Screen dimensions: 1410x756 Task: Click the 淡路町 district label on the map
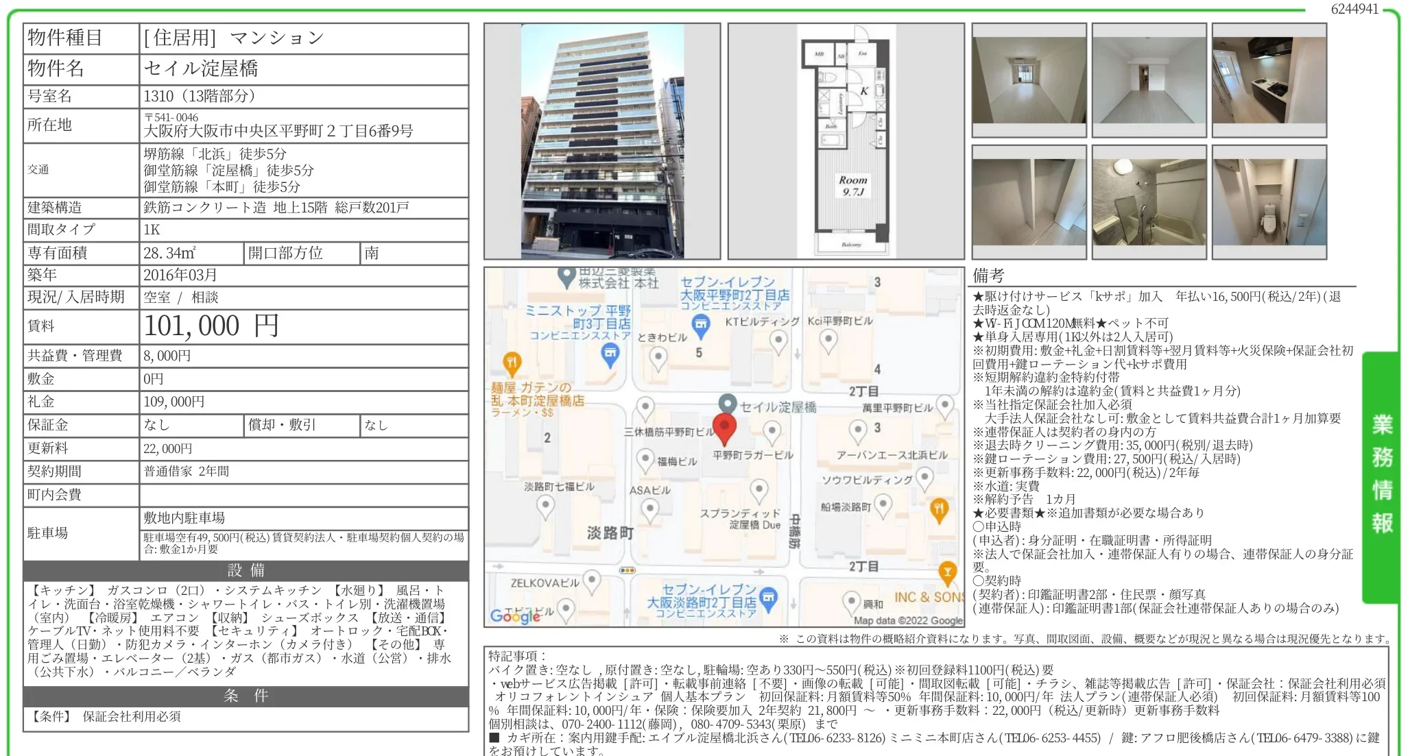tap(610, 533)
